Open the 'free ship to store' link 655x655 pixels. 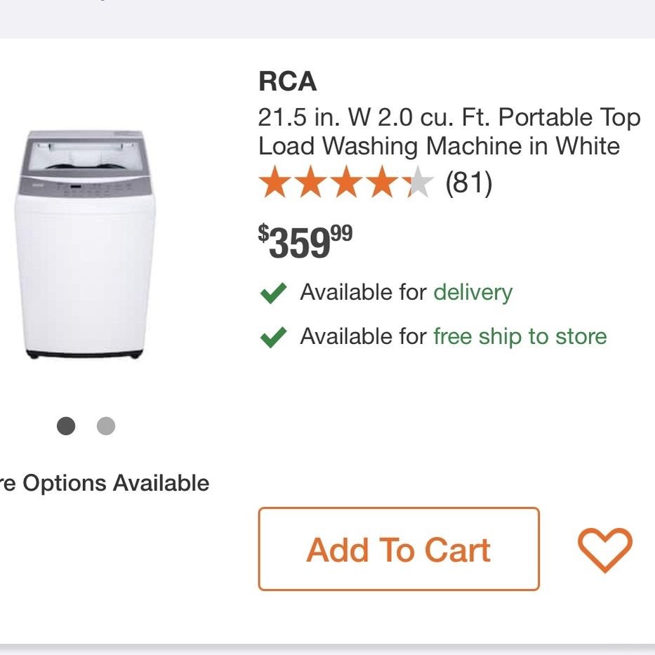(520, 337)
